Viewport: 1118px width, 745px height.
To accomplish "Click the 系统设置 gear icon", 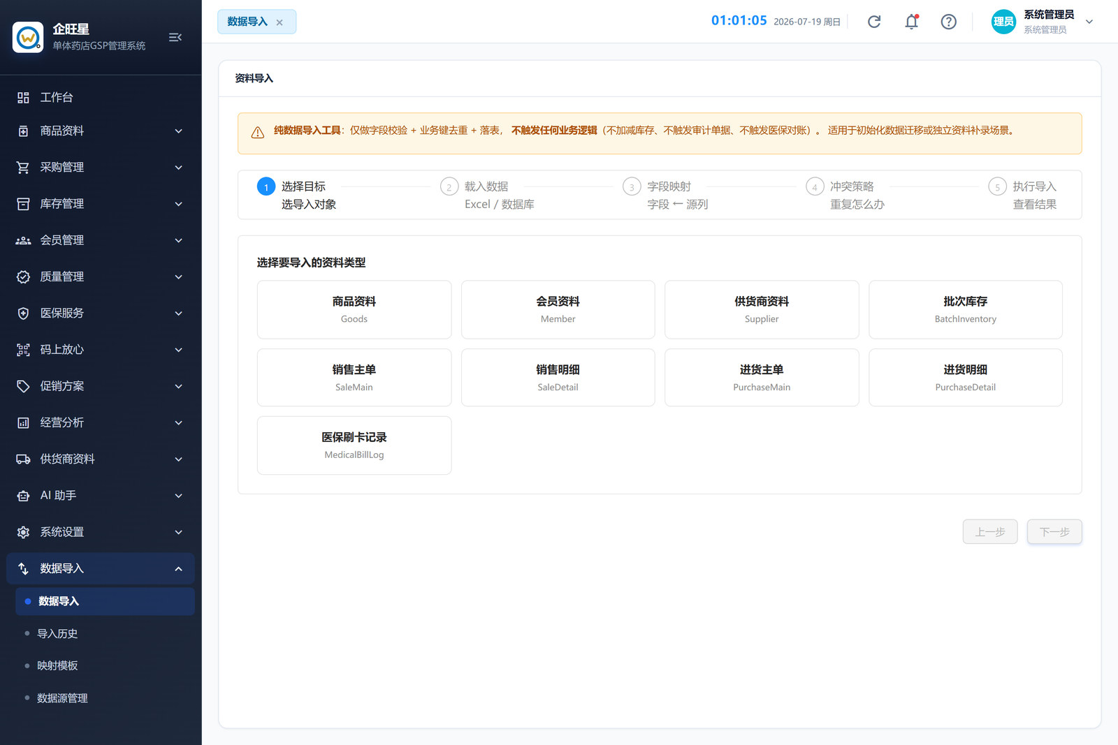I will tap(23, 532).
